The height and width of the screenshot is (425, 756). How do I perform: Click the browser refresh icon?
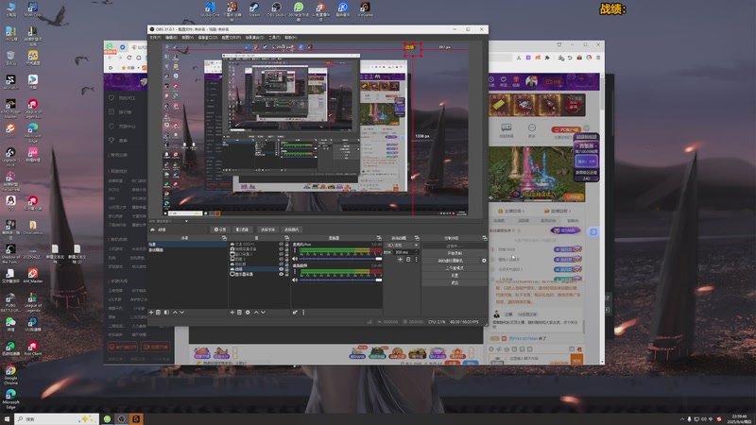(129, 58)
